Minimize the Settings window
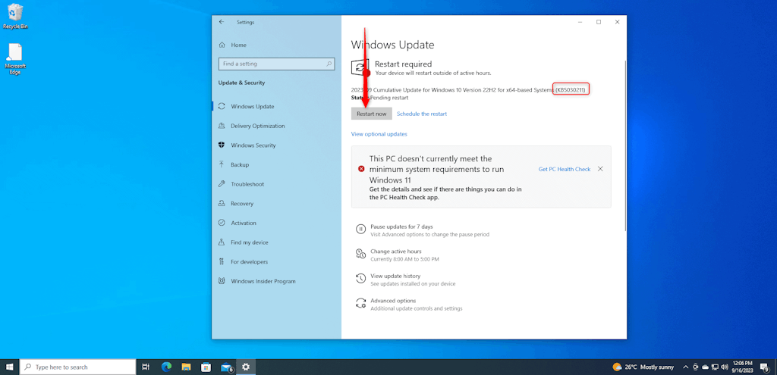This screenshot has width=777, height=375. point(580,22)
